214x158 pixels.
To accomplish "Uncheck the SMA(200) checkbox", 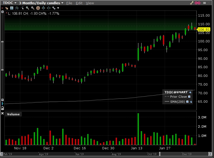I will 187,102.
